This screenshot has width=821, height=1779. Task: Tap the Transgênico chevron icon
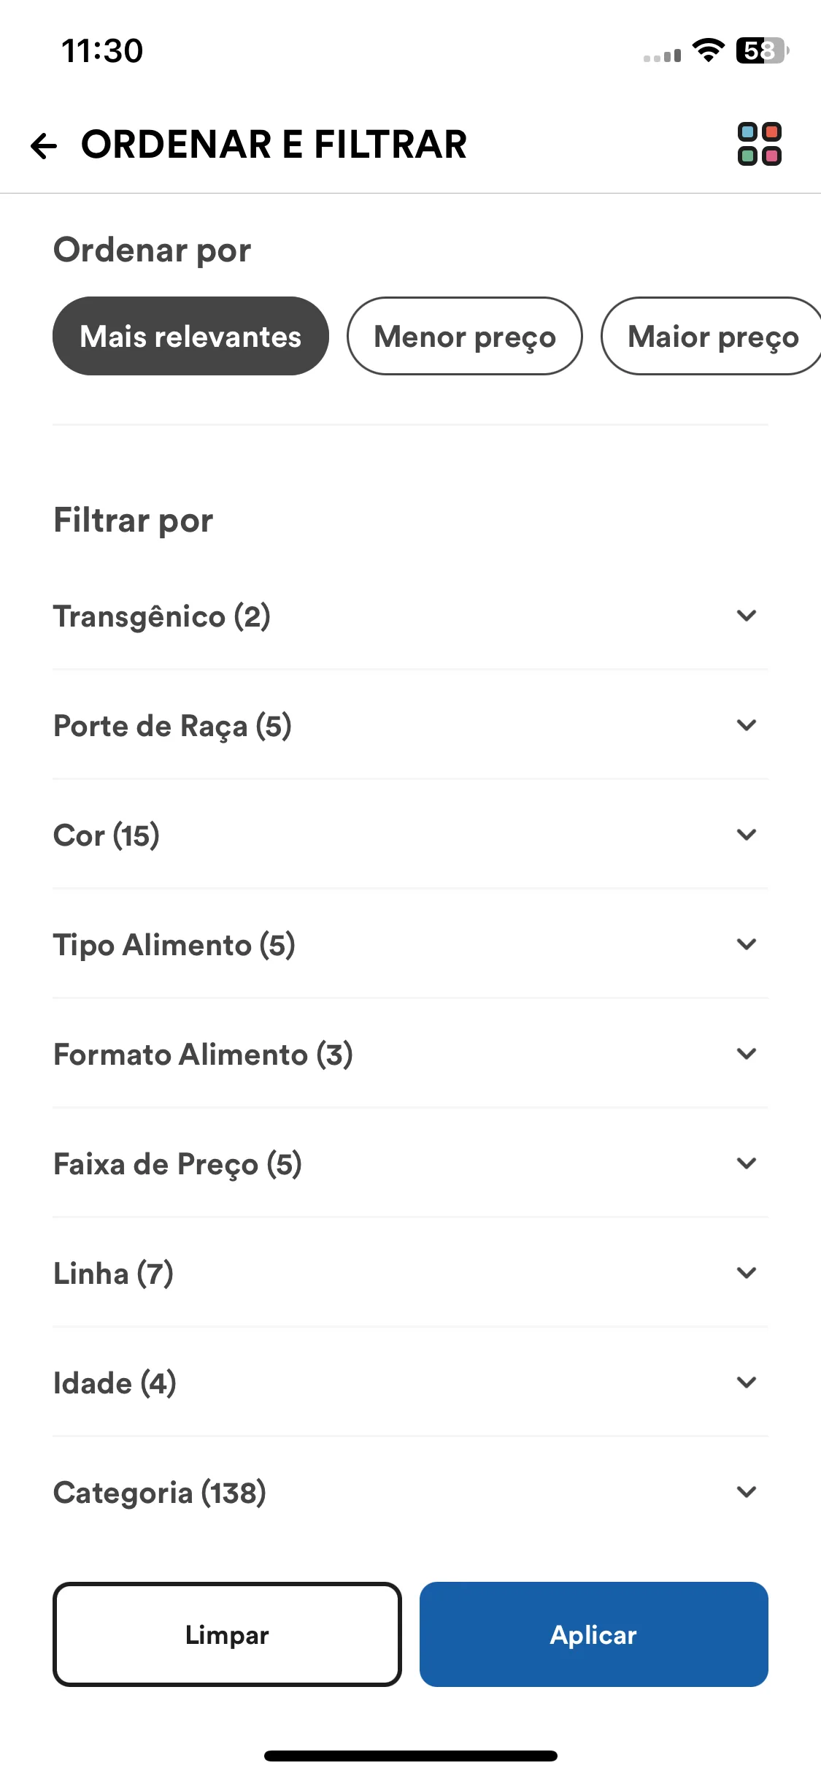click(x=747, y=616)
